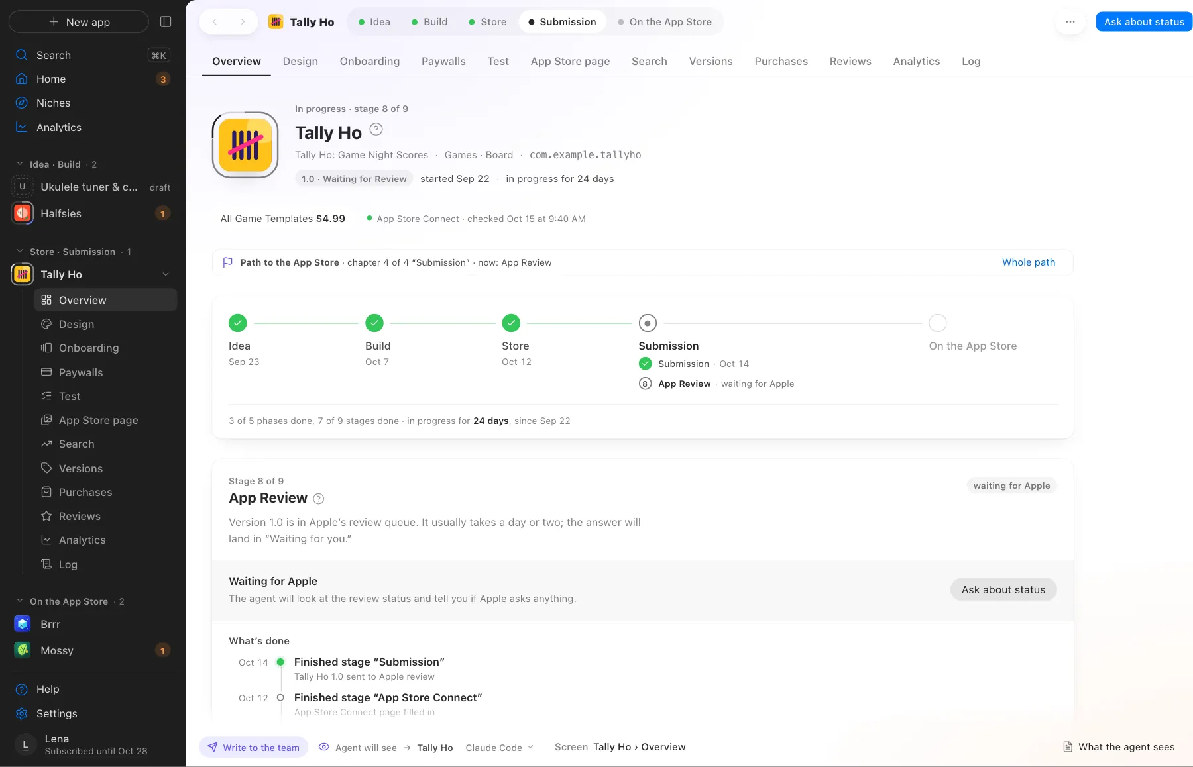Click the Lena account profile row

(92, 744)
